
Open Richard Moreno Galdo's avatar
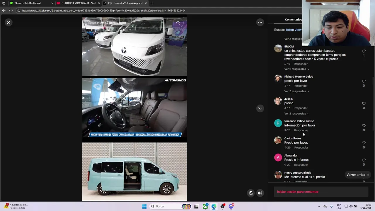[x=278, y=79]
